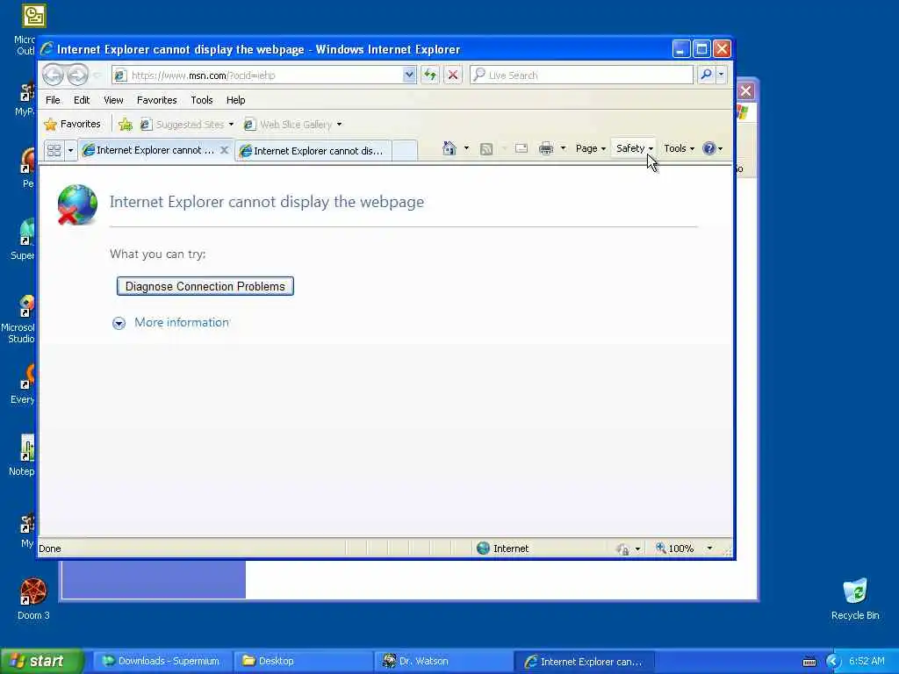This screenshot has width=899, height=674.
Task: Click the blue Help question-mark icon
Action: coord(709,148)
